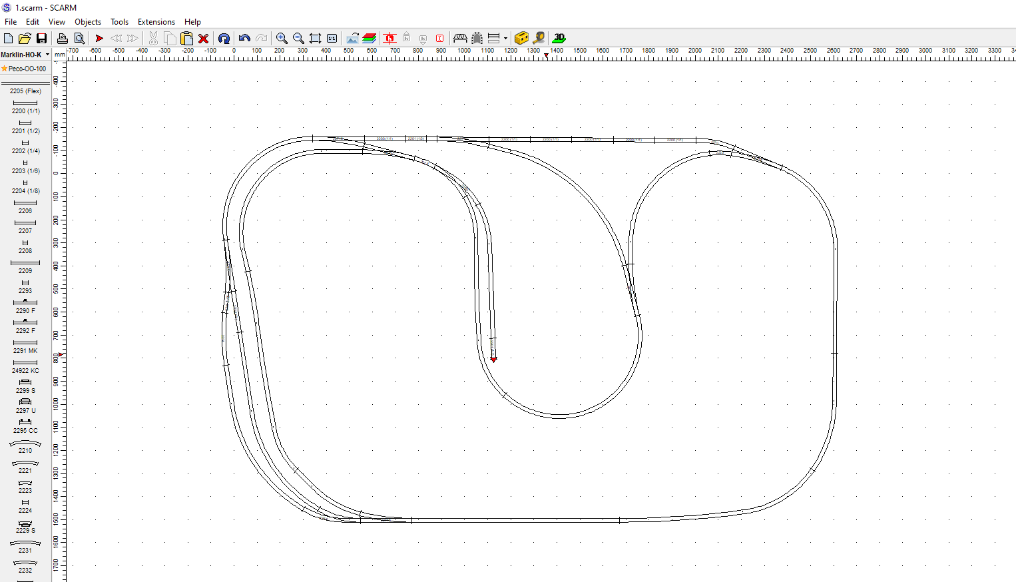This screenshot has height=582, width=1016.
Task: Fit the layout to window
Action: [315, 39]
